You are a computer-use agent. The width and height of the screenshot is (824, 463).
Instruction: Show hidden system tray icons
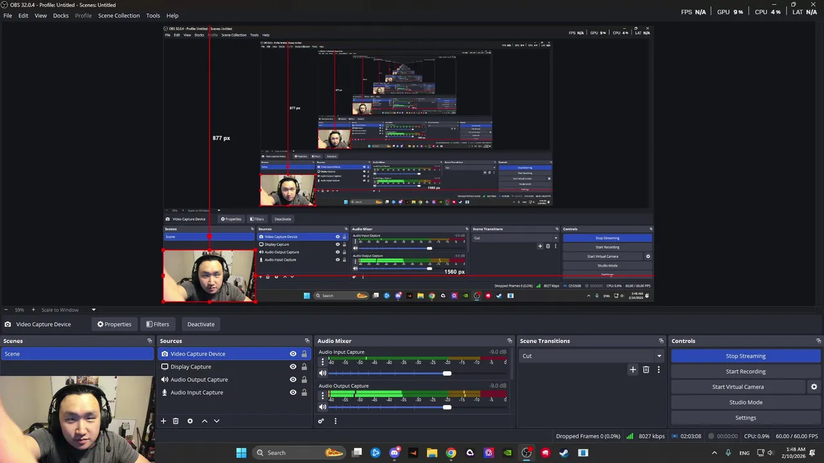[714, 453]
